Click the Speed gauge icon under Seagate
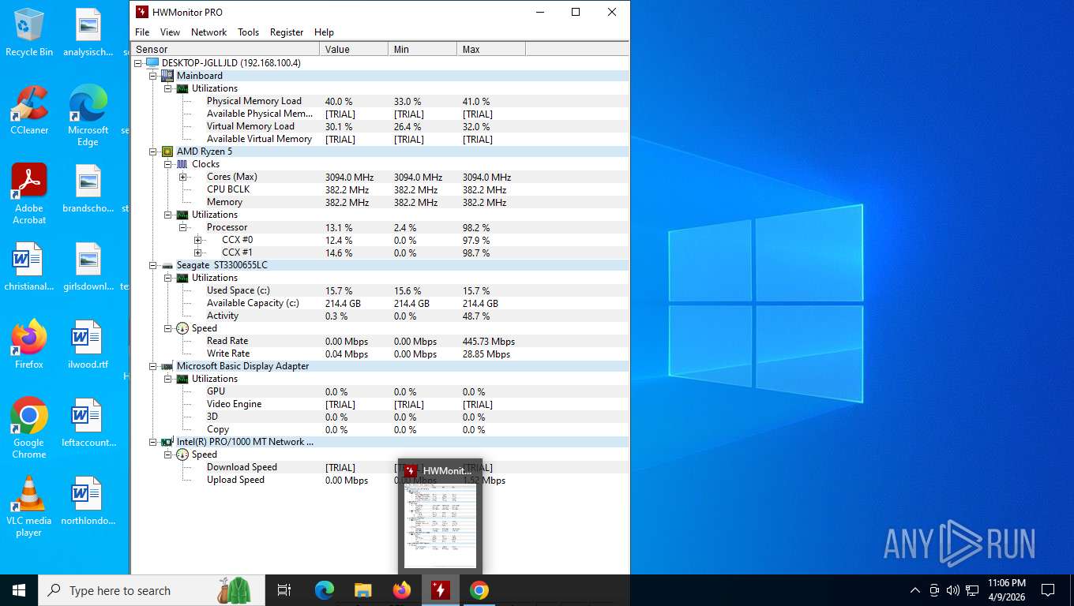The width and height of the screenshot is (1074, 606). tap(182, 328)
